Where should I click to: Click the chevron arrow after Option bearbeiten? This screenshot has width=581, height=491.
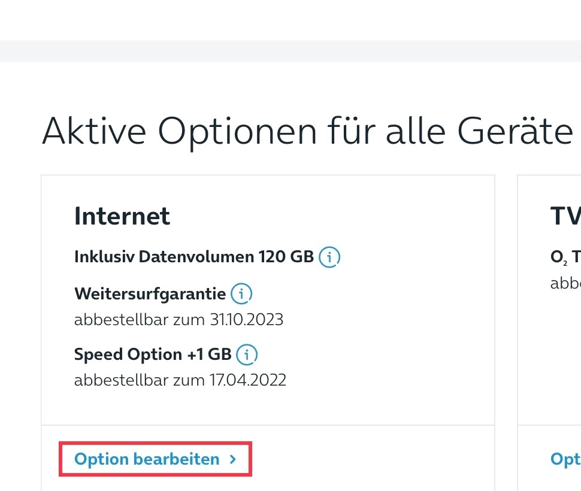(x=233, y=459)
